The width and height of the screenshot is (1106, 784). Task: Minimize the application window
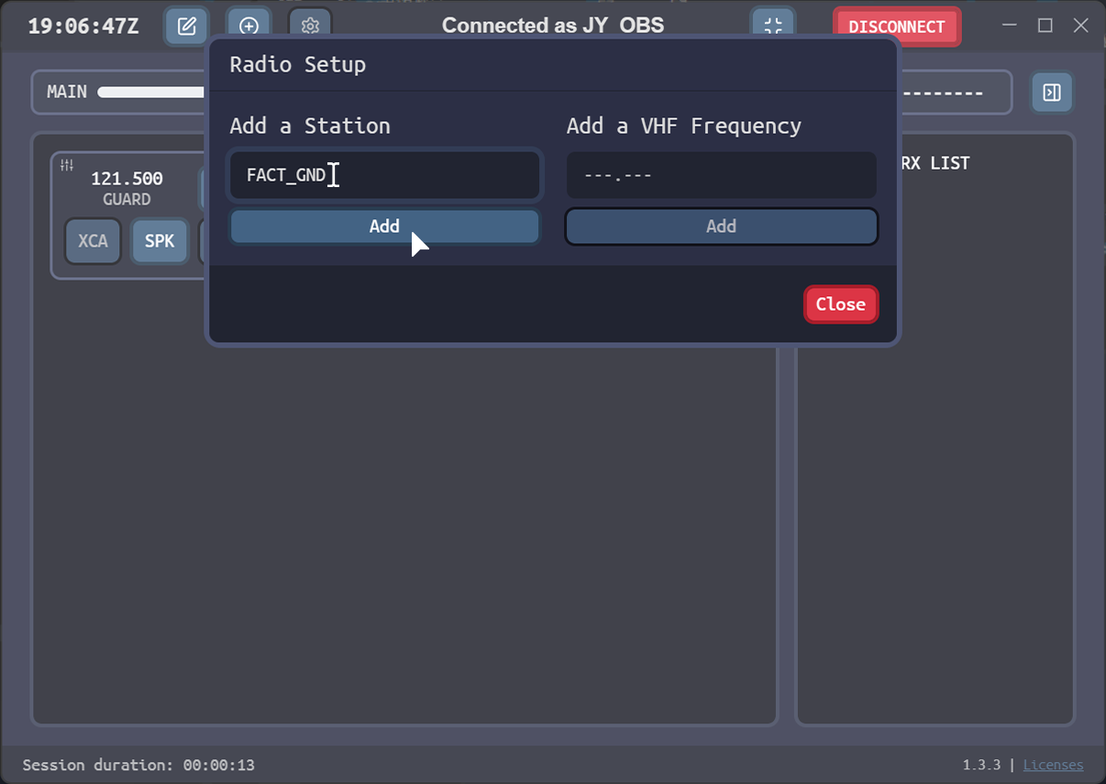(1010, 26)
